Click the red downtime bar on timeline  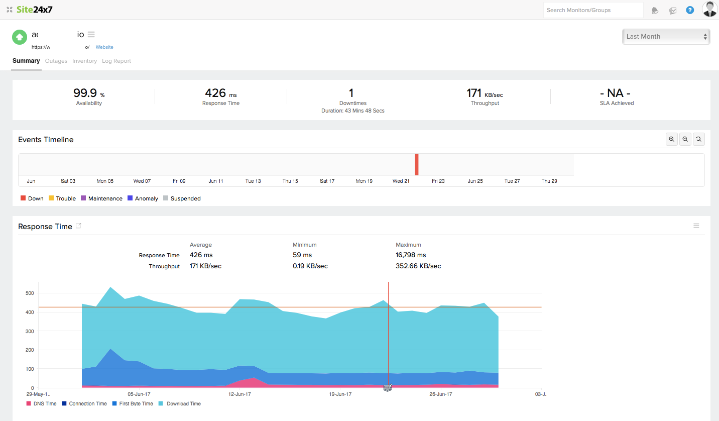[x=416, y=164]
